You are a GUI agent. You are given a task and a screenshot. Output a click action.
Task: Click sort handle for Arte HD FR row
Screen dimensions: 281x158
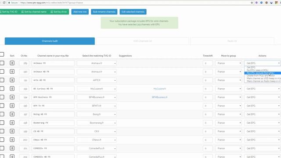click(12, 80)
